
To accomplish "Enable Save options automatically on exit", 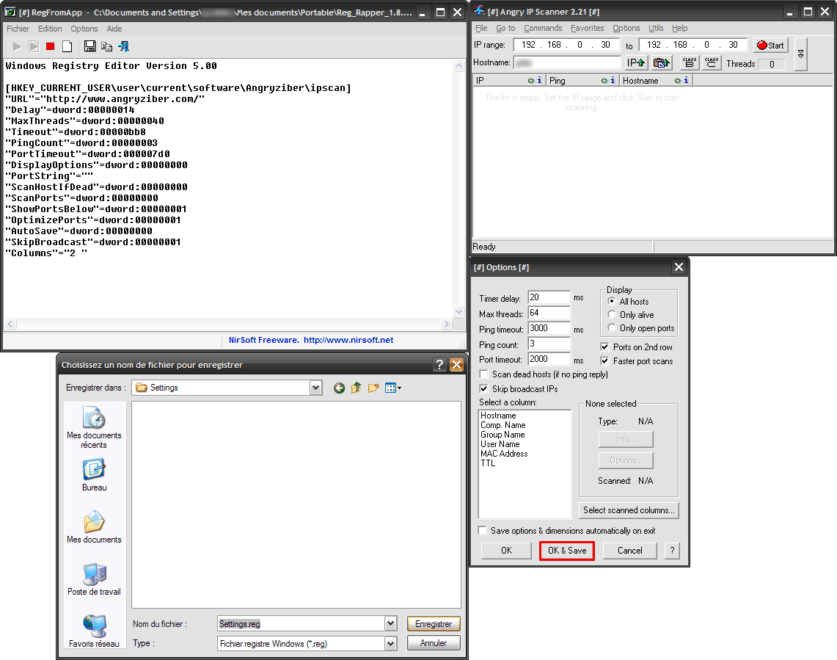I will pyautogui.click(x=483, y=531).
